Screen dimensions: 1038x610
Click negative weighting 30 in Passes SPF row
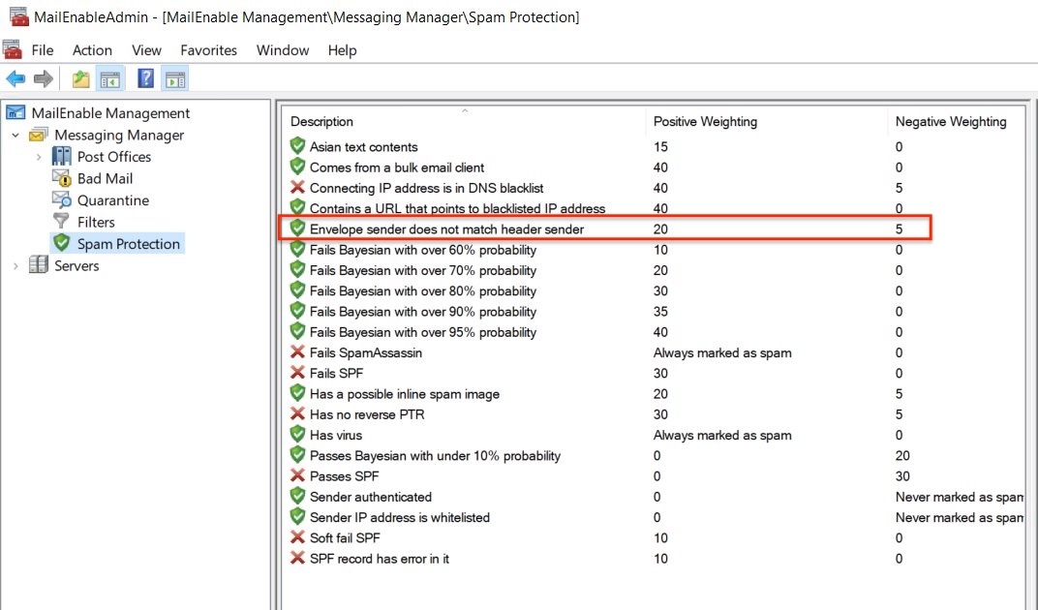(x=902, y=476)
